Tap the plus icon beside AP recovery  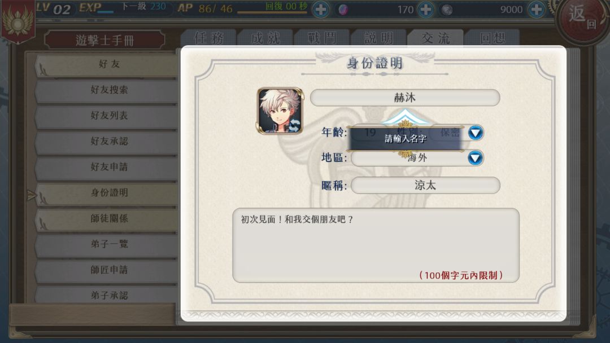click(x=321, y=10)
